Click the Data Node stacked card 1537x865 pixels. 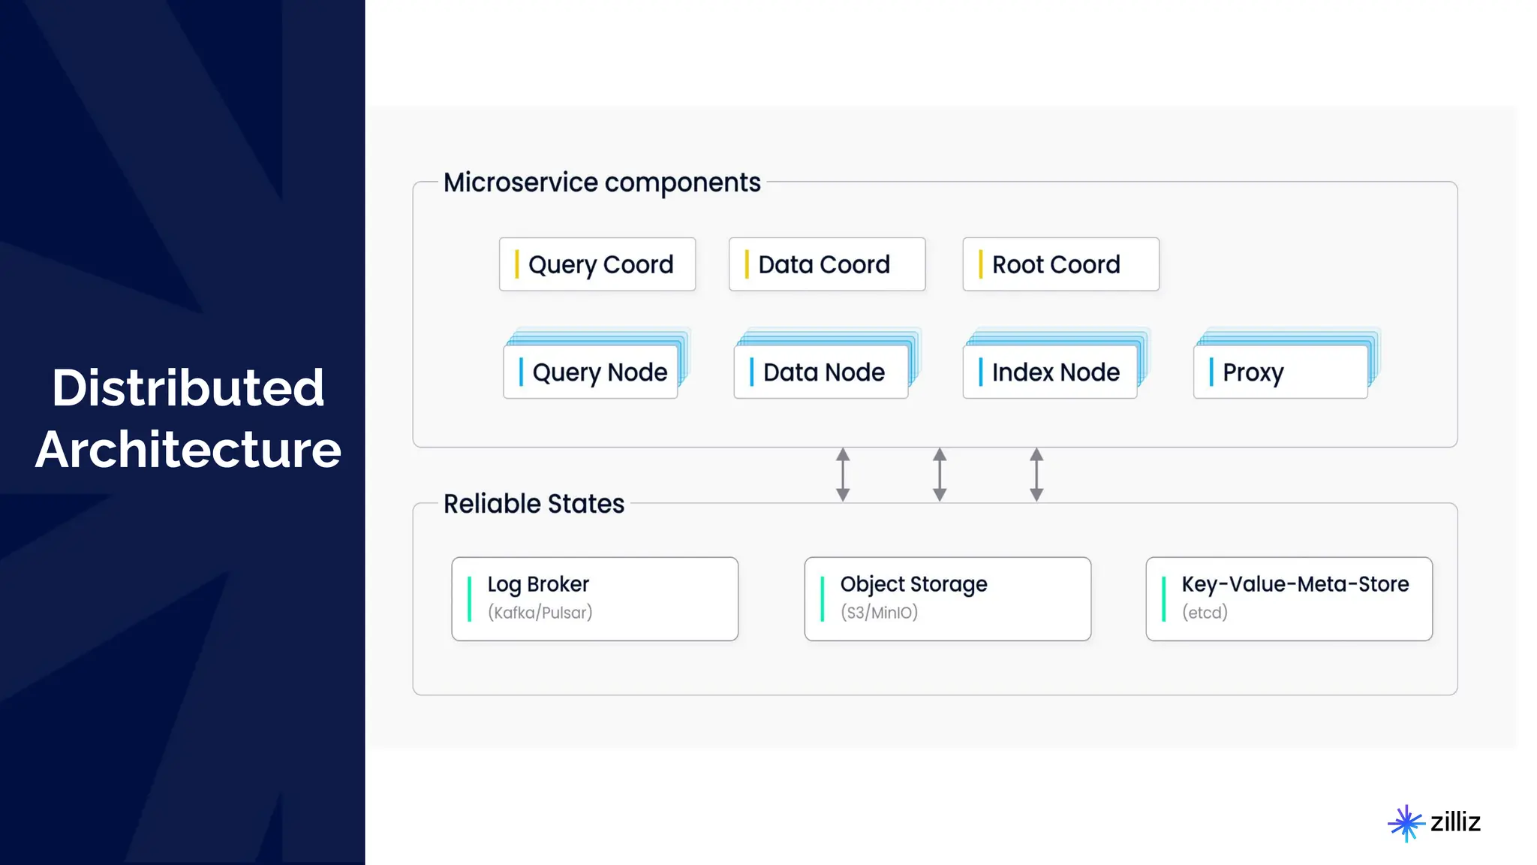coord(821,372)
